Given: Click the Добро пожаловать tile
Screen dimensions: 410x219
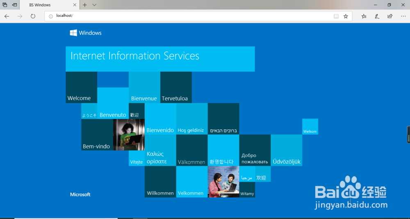Looking at the screenshot, I should [255, 150].
